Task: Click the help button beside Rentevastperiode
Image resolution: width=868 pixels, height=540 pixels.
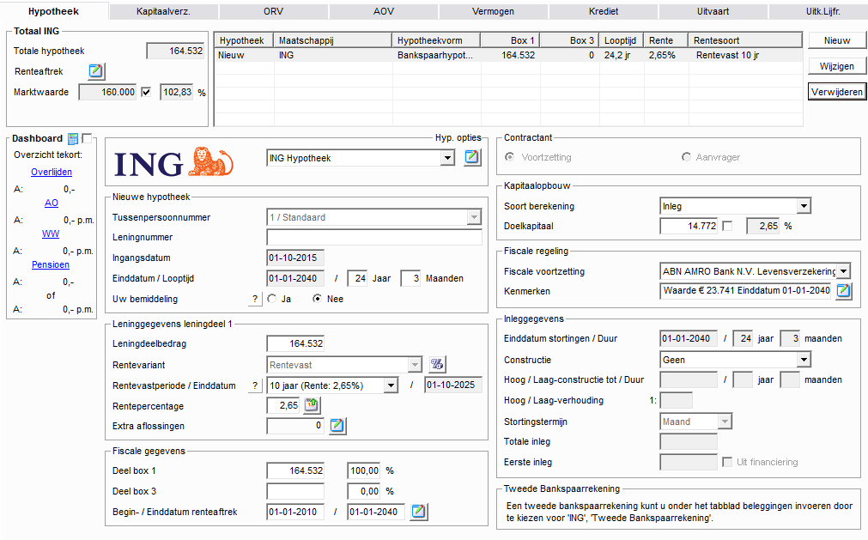Action: (x=255, y=385)
